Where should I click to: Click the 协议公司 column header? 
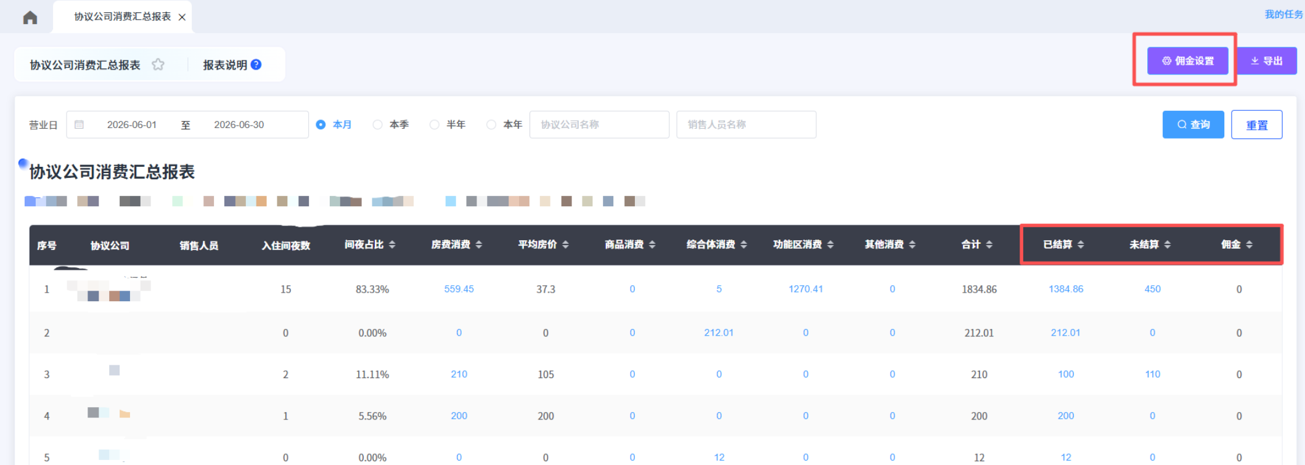(x=110, y=245)
